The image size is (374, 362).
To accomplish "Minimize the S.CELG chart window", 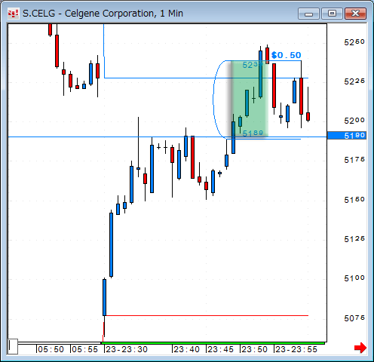I will [x=308, y=14].
